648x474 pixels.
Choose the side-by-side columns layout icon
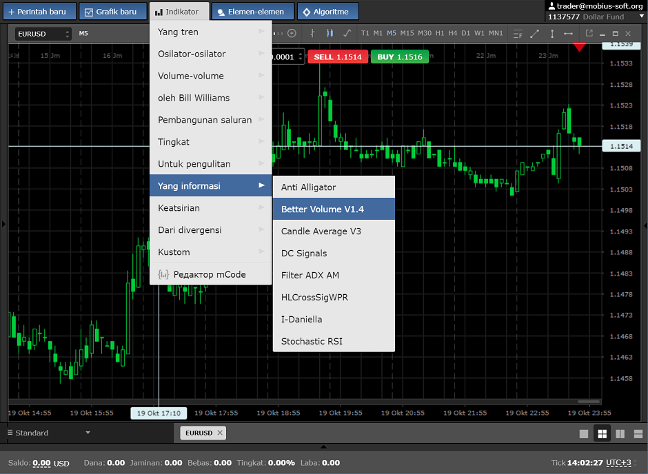(x=620, y=433)
